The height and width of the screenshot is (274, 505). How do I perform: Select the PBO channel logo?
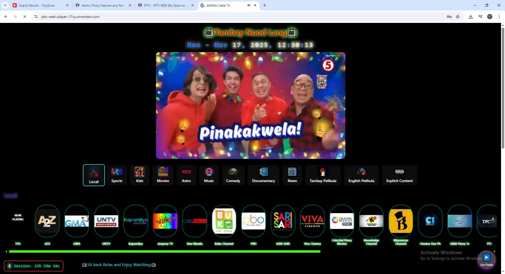click(253, 221)
